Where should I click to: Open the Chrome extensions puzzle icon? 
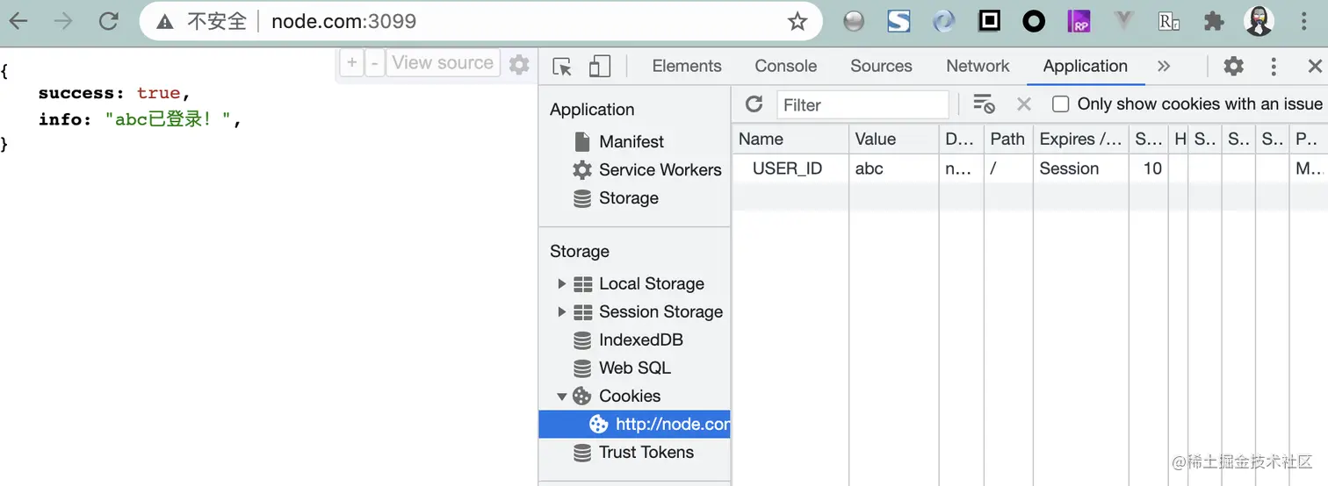click(1214, 21)
